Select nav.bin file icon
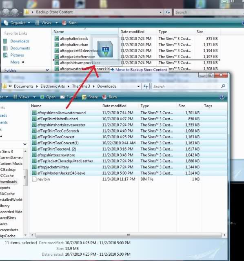 (x=34, y=179)
